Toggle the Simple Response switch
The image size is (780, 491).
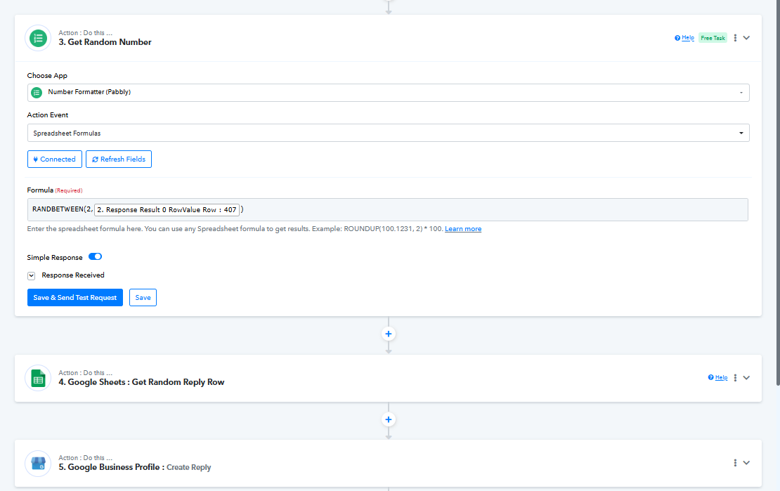(x=95, y=257)
